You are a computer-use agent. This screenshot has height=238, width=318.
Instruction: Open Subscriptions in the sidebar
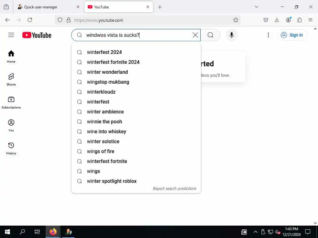pyautogui.click(x=11, y=103)
